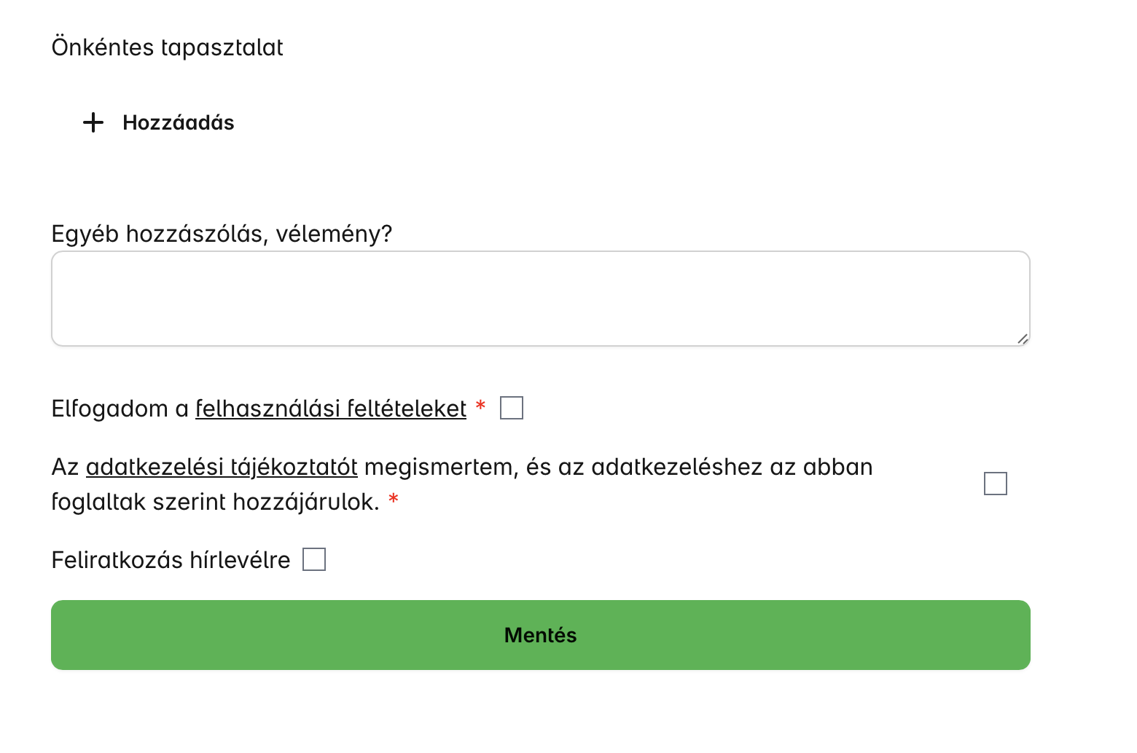
Task: Grab the textarea resize handle corner
Action: coord(1023,339)
